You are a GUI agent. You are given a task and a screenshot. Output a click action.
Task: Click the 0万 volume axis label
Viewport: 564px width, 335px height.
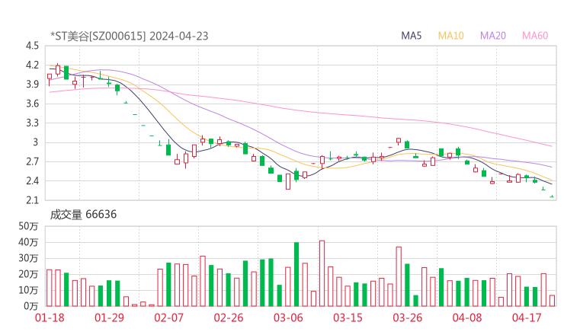click(31, 306)
